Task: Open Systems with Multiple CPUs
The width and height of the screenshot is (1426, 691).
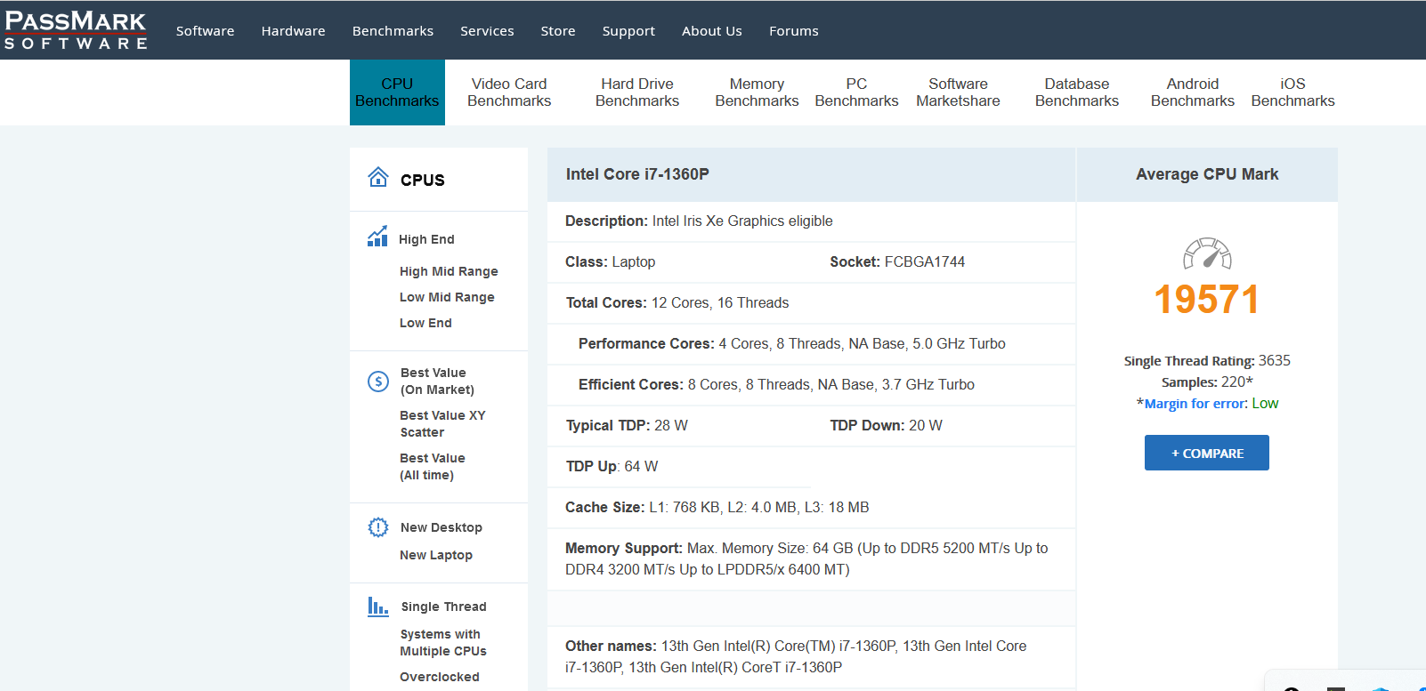Action: click(443, 643)
